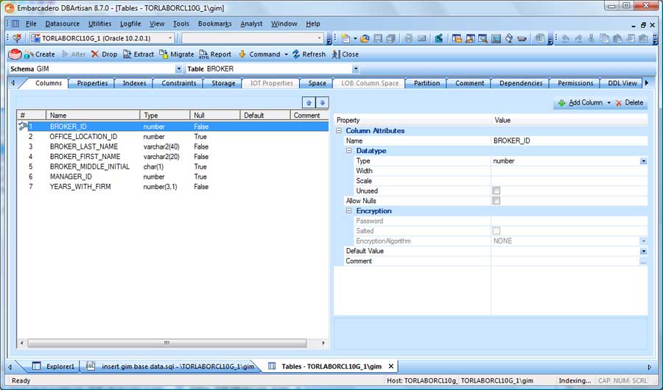This screenshot has width=663, height=390.
Task: Open the datatype Type dropdown arrow
Action: click(x=643, y=161)
